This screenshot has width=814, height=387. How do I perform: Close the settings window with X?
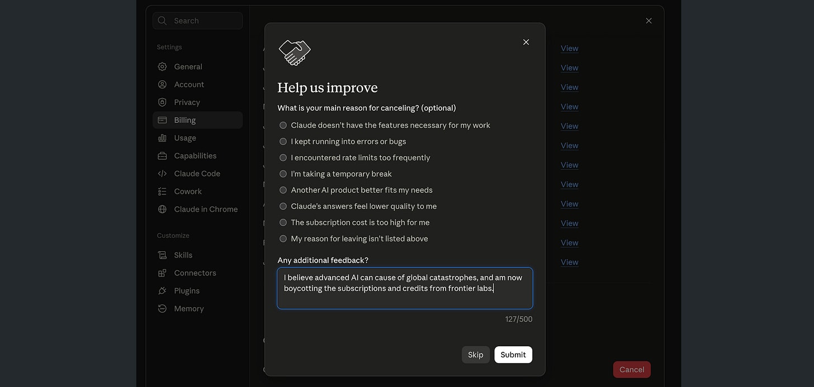pyautogui.click(x=649, y=21)
